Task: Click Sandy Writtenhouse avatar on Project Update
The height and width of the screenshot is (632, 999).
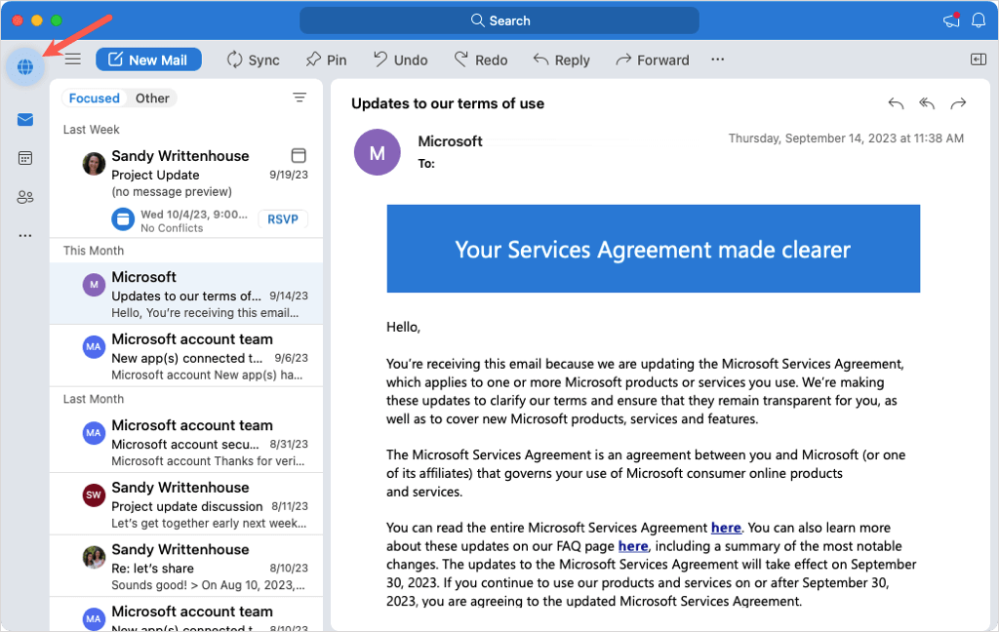Action: [94, 164]
